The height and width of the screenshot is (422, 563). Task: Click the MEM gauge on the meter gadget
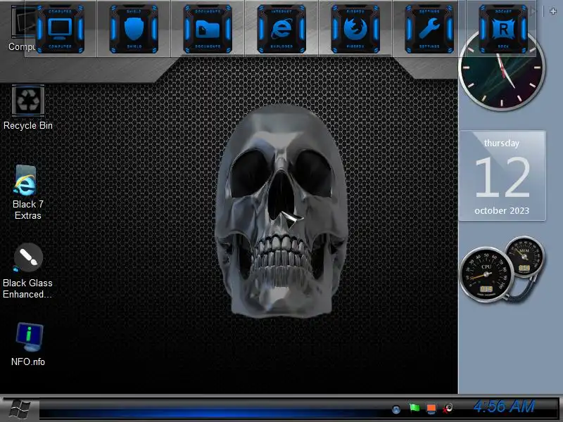[x=524, y=257]
